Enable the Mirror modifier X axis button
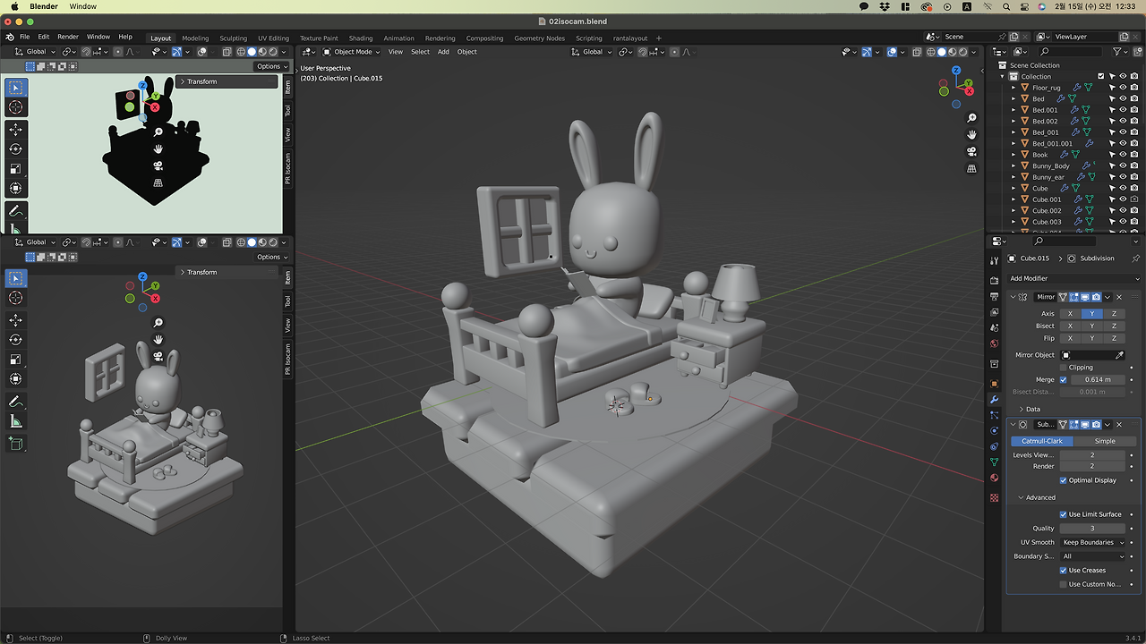1146x644 pixels. point(1070,314)
